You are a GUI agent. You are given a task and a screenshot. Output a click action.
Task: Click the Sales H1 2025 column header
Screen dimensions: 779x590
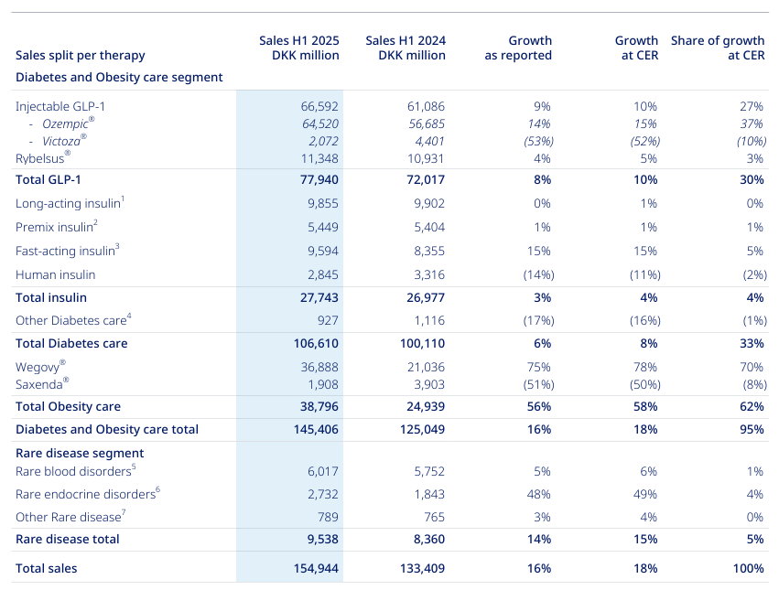click(299, 48)
